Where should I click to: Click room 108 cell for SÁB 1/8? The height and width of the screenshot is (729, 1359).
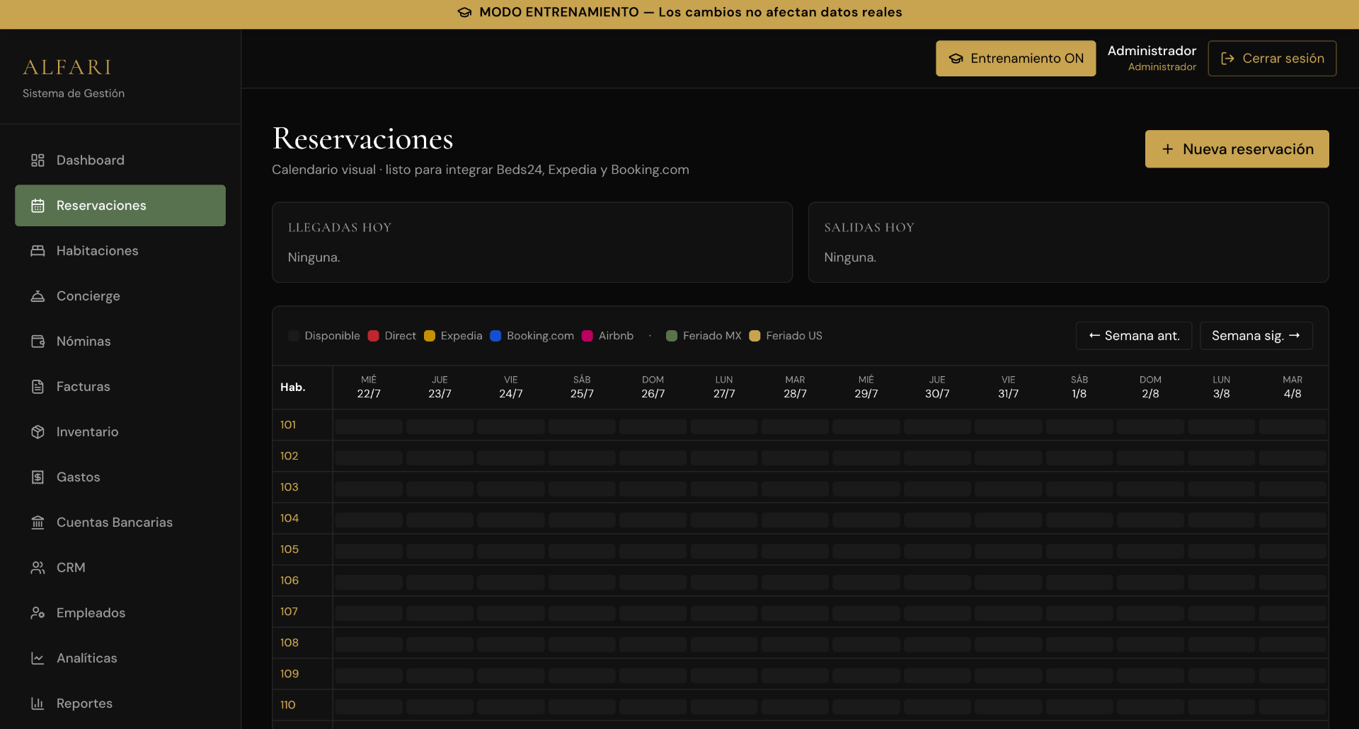coord(1079,644)
